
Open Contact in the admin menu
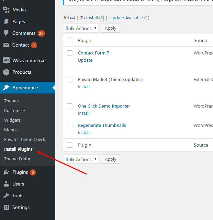pos(21,45)
